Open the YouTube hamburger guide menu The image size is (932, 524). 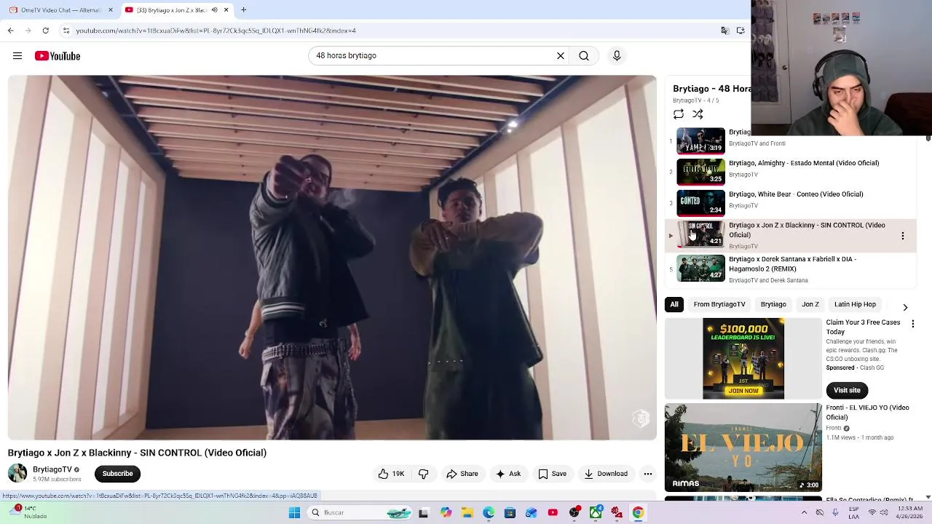tap(17, 56)
